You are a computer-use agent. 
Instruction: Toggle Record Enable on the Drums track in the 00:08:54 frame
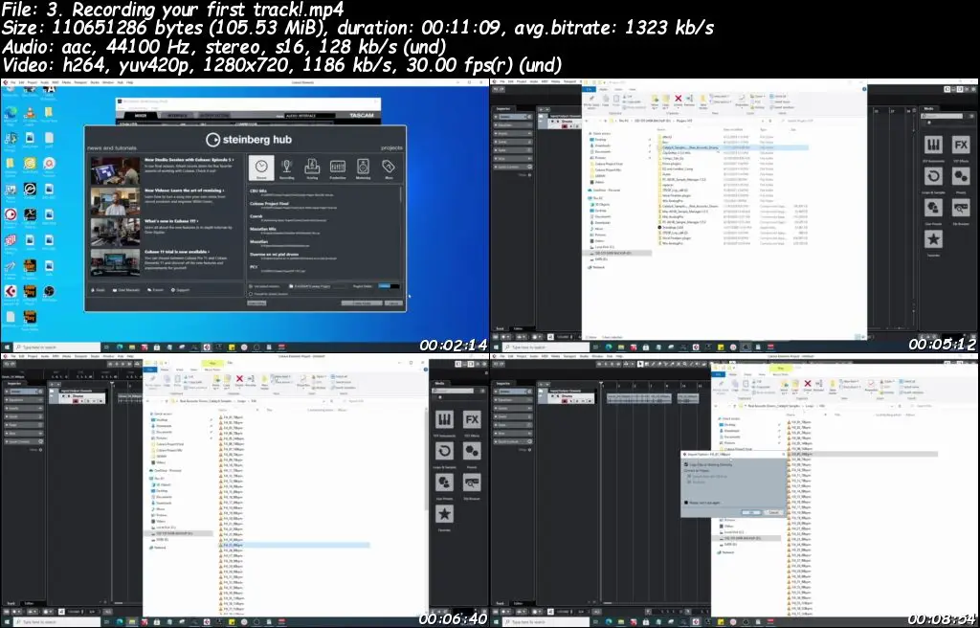[565, 401]
